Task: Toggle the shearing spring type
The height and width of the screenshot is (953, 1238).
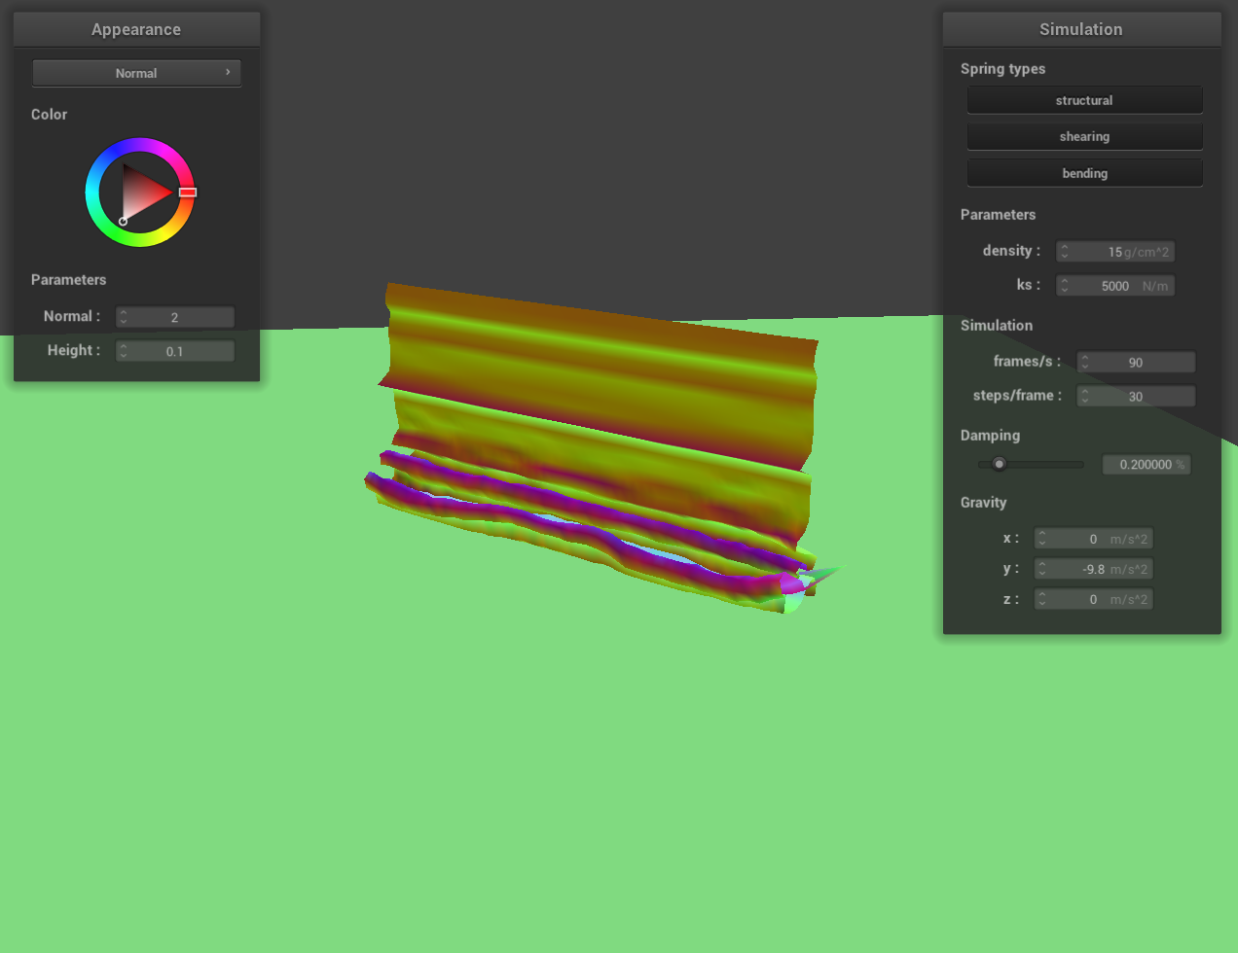Action: (1084, 137)
